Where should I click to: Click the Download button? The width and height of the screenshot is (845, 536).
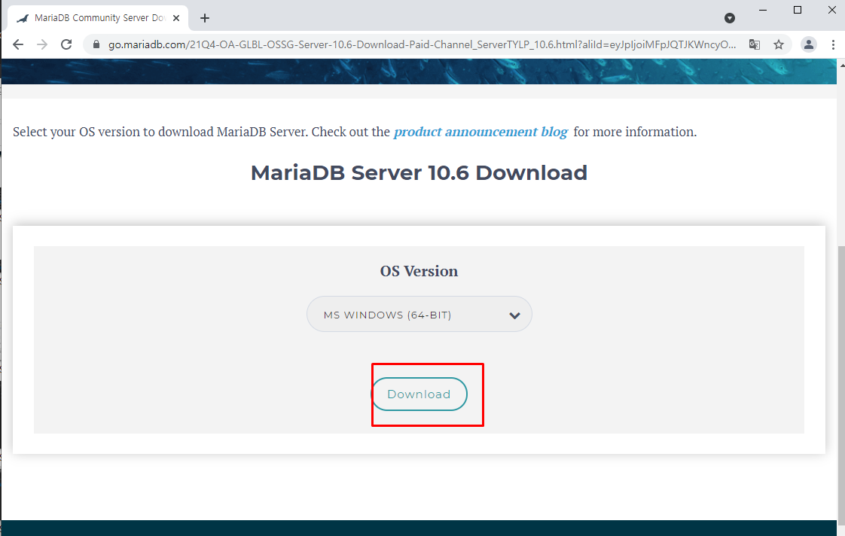pos(419,394)
